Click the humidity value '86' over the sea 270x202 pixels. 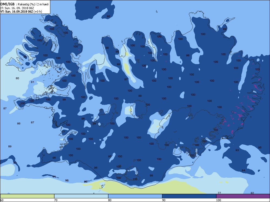pos(19,124)
